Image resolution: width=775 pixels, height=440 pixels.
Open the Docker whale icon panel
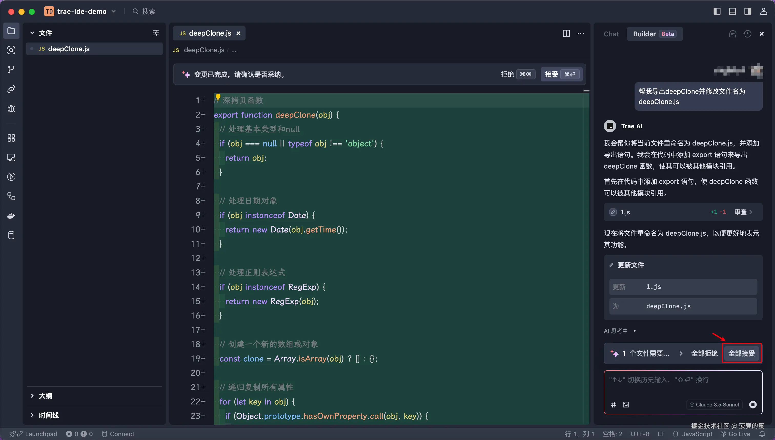coord(11,216)
